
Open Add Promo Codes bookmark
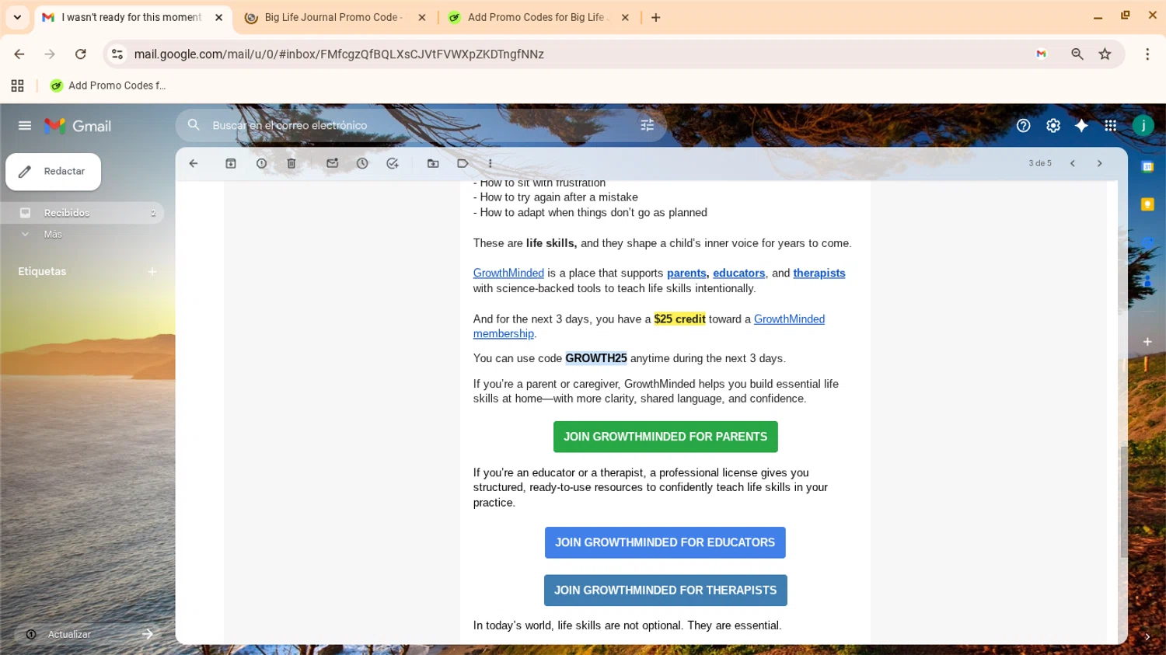pyautogui.click(x=108, y=85)
